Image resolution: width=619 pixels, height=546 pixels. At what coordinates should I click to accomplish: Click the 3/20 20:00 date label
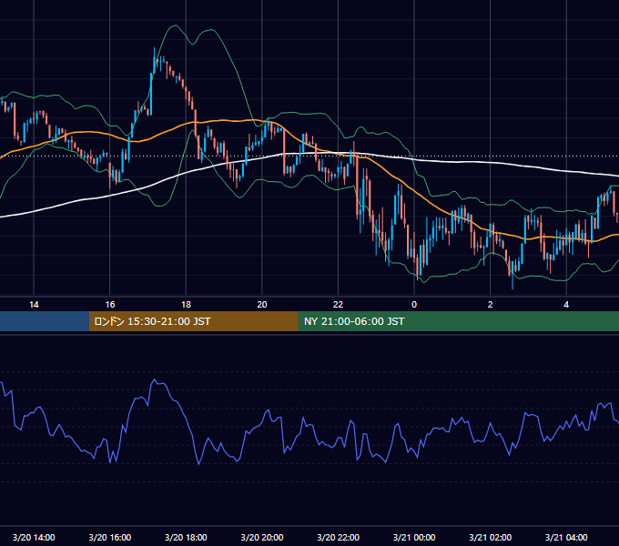coord(262,537)
